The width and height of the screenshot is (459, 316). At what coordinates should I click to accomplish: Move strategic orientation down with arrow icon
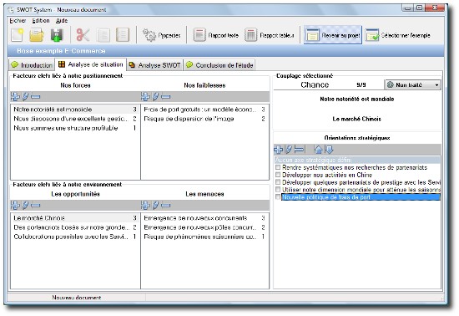(x=329, y=150)
